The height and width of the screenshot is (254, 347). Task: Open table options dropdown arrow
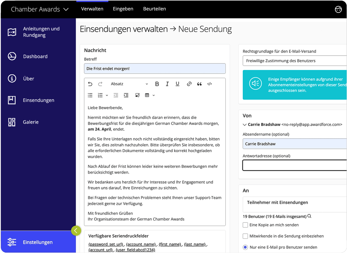tap(154, 95)
